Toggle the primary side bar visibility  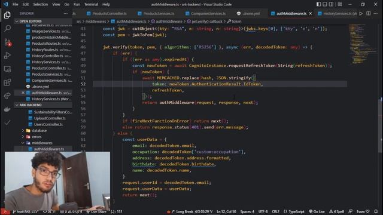[318, 4]
